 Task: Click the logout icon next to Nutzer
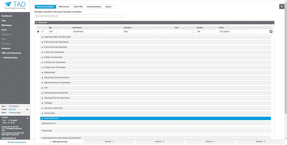click(x=27, y=109)
